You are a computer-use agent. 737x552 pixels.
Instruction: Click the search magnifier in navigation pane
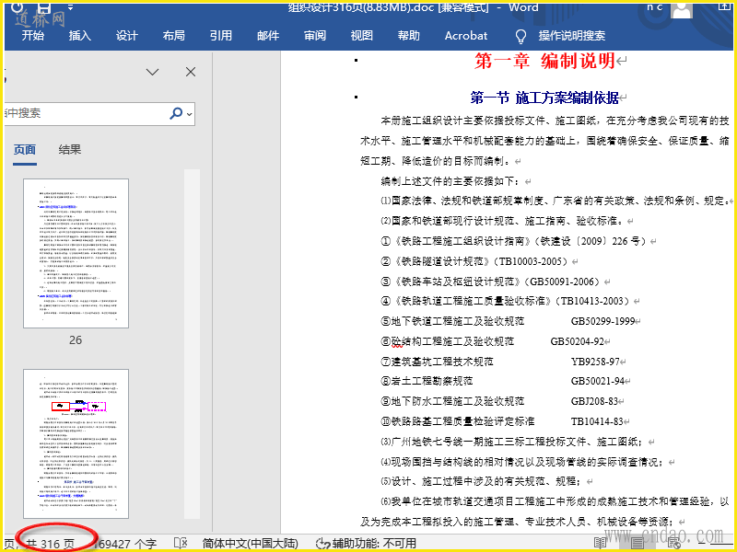(176, 113)
